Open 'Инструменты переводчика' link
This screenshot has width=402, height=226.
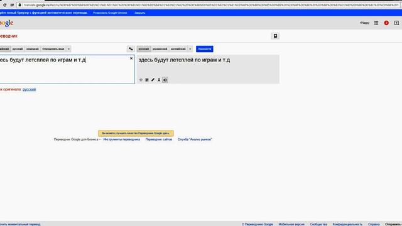tap(121, 139)
